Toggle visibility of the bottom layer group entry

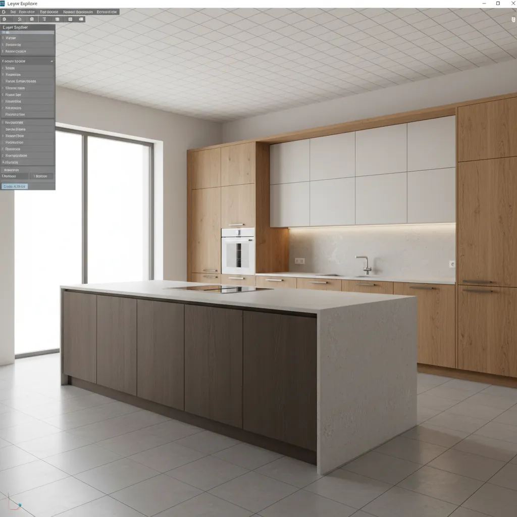point(4,162)
